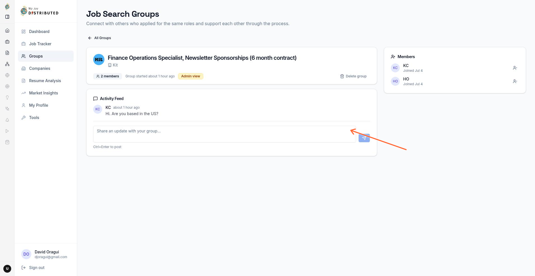Screen dimensions: 535x276
Task: Open Dashboard in the sidebar
Action: tap(46, 32)
